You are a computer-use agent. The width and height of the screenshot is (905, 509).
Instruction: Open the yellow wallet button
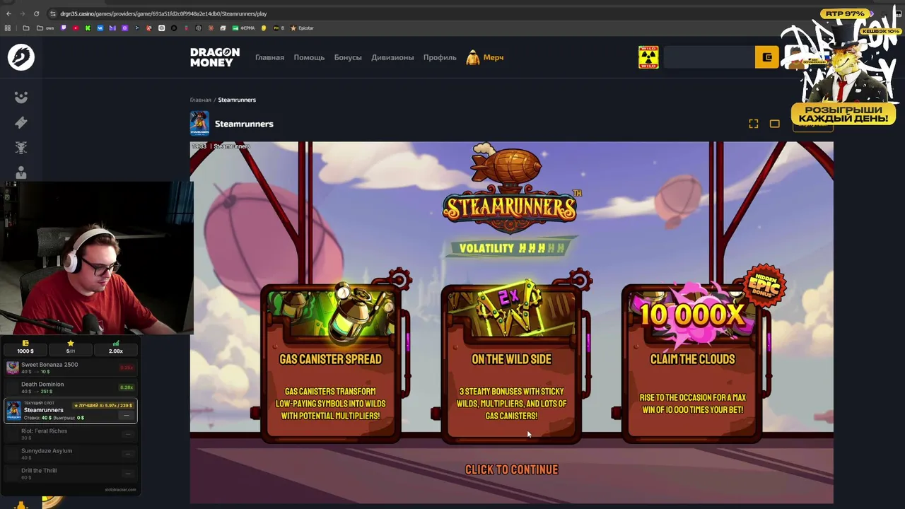(x=767, y=57)
